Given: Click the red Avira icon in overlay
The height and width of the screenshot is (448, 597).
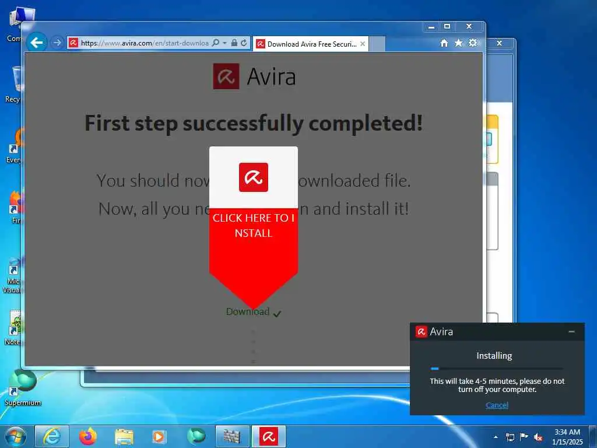Looking at the screenshot, I should pos(254,177).
